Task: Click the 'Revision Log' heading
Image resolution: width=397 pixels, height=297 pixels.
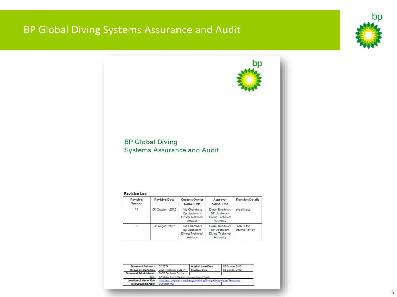Action: point(135,193)
